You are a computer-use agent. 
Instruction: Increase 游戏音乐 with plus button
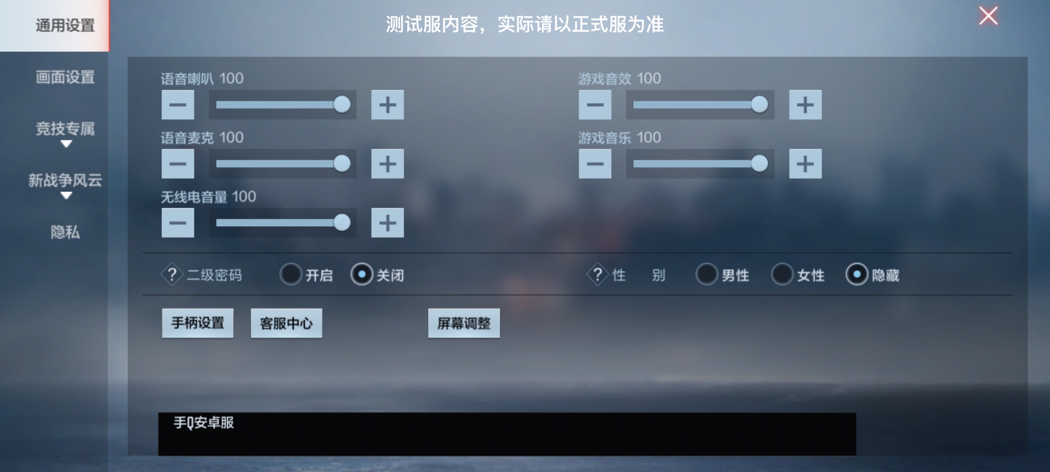(805, 164)
